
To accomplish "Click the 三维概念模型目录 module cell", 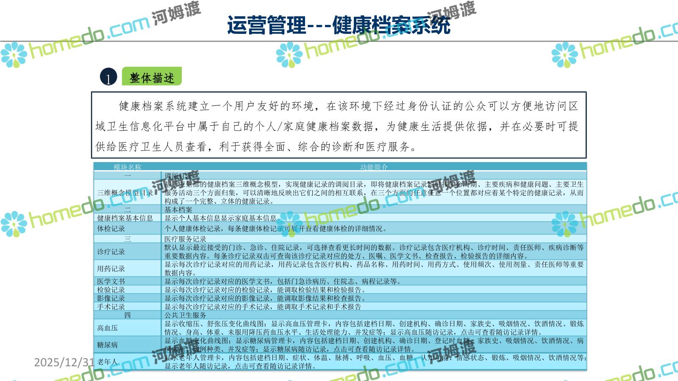I will [x=125, y=193].
